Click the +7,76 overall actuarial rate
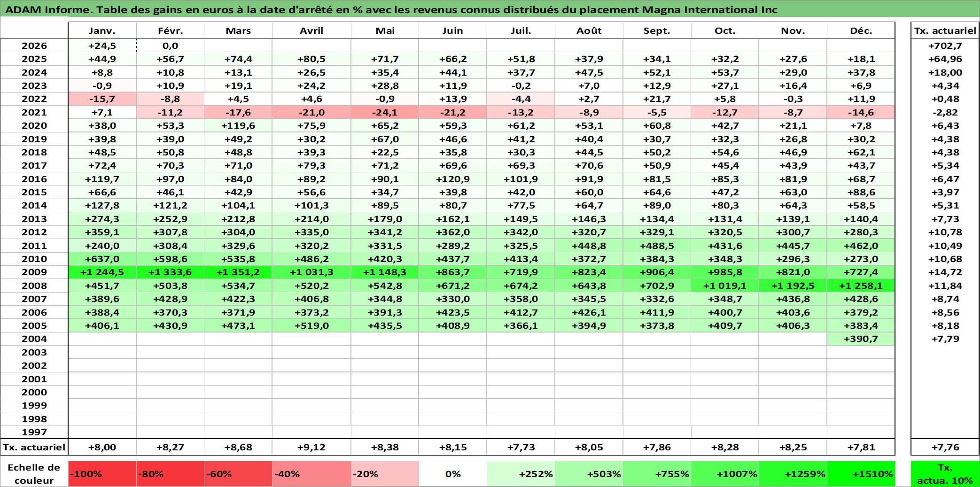980x487 pixels. (945, 447)
